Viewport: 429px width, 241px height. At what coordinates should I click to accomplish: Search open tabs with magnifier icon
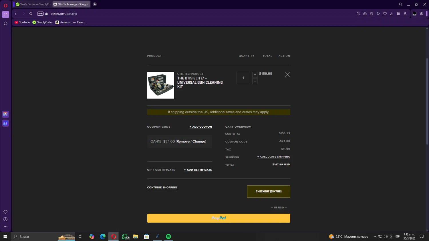click(x=400, y=4)
